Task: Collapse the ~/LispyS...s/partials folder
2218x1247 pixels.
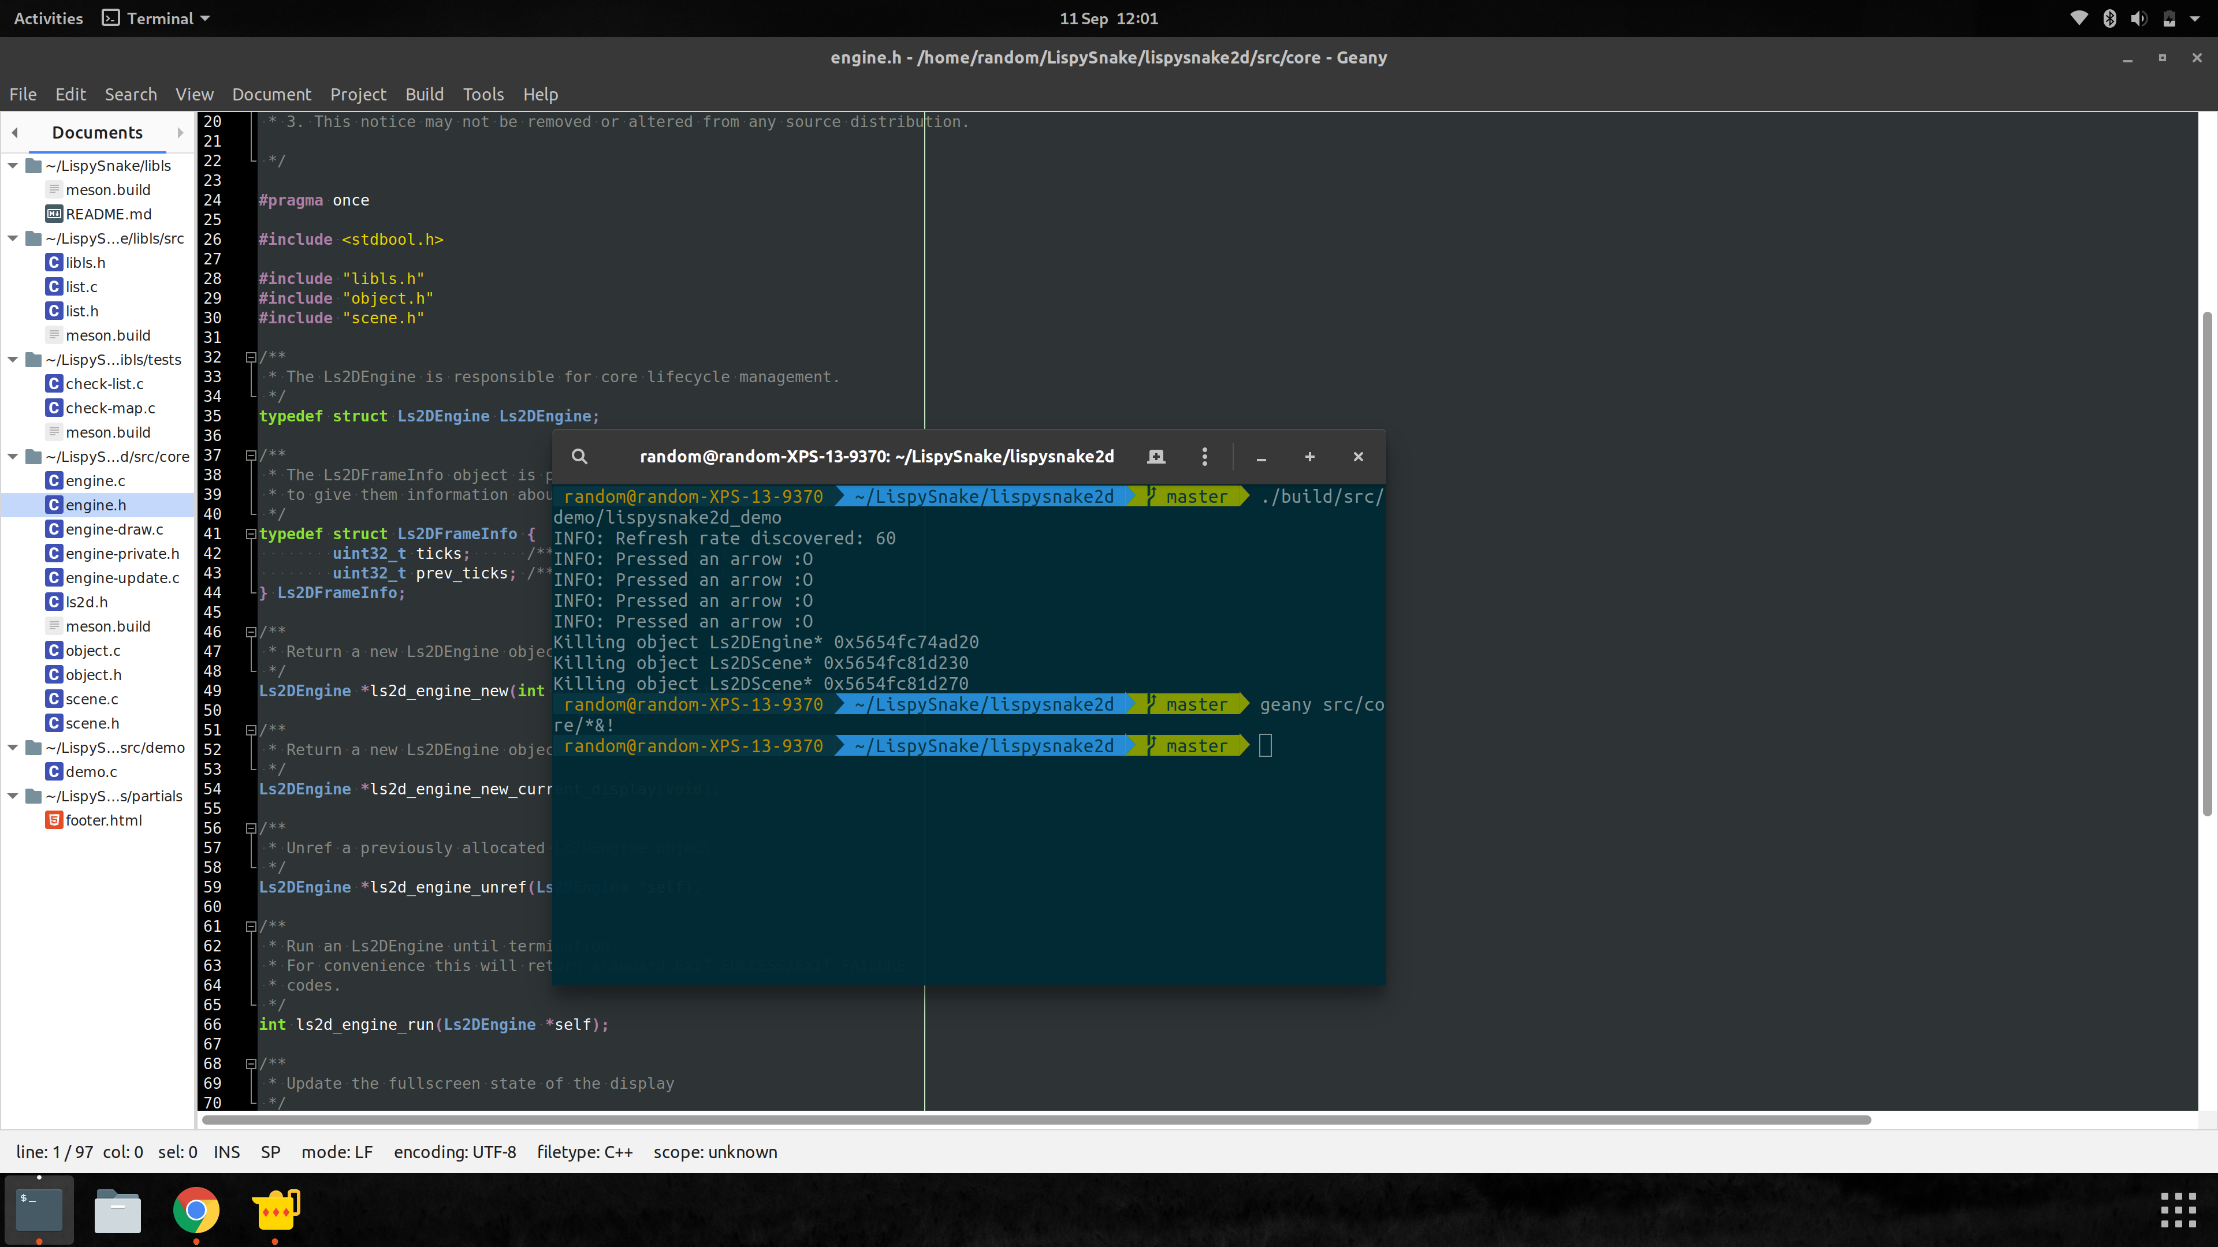Action: pyautogui.click(x=13, y=796)
